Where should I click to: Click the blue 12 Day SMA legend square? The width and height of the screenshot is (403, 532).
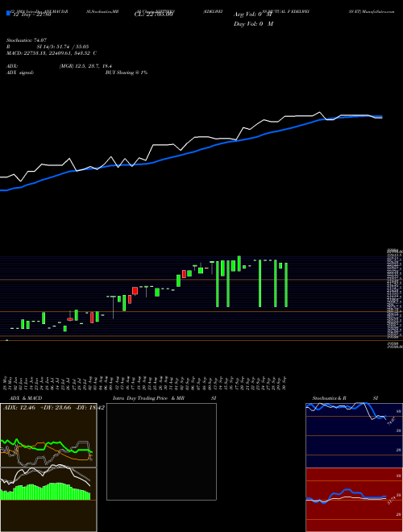coord(8,13)
